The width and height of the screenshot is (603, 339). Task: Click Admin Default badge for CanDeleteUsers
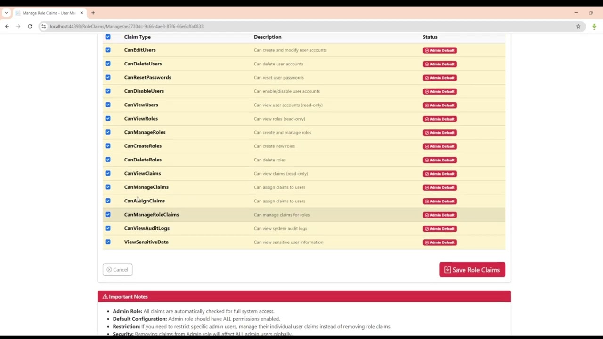(x=440, y=64)
